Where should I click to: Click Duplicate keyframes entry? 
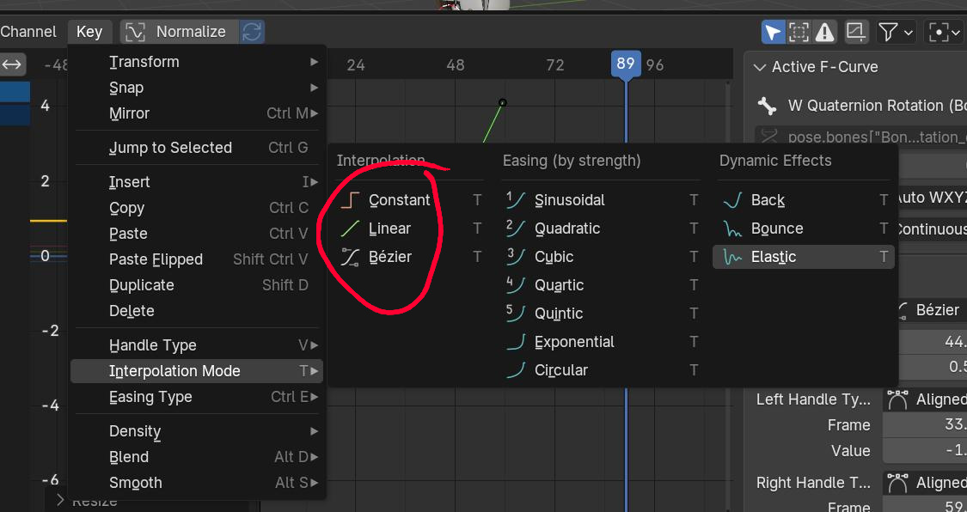click(197, 285)
